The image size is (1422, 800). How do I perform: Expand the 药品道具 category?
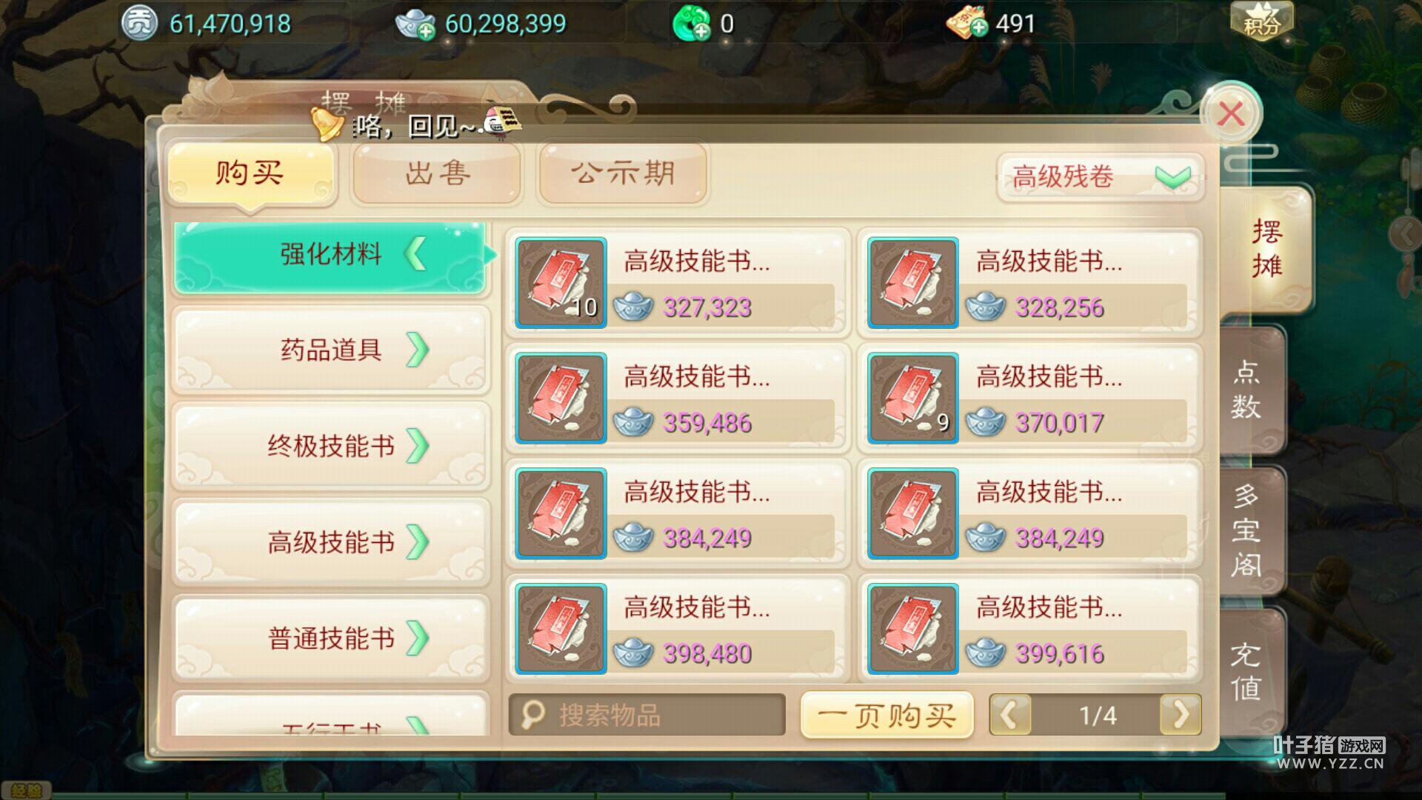tap(331, 350)
